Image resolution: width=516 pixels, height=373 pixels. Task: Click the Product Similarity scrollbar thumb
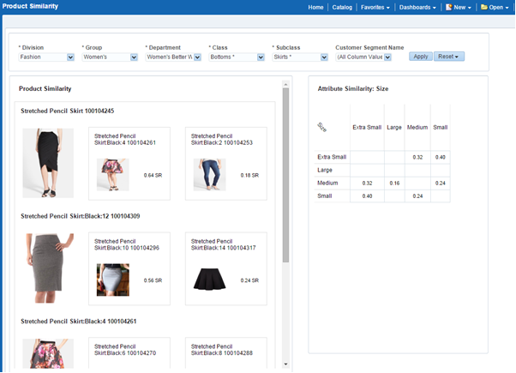pos(285,175)
